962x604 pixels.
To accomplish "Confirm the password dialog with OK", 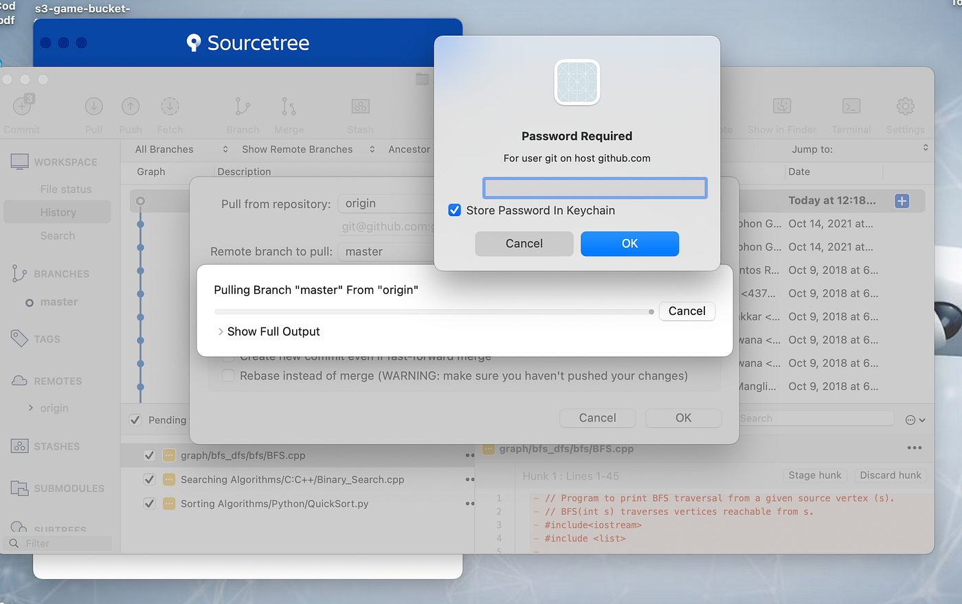I will 629,244.
